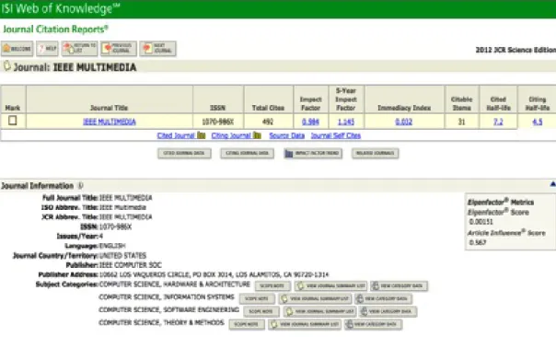
Task: Open the 5-Year Impact Factor 1.145 link
Action: point(346,122)
